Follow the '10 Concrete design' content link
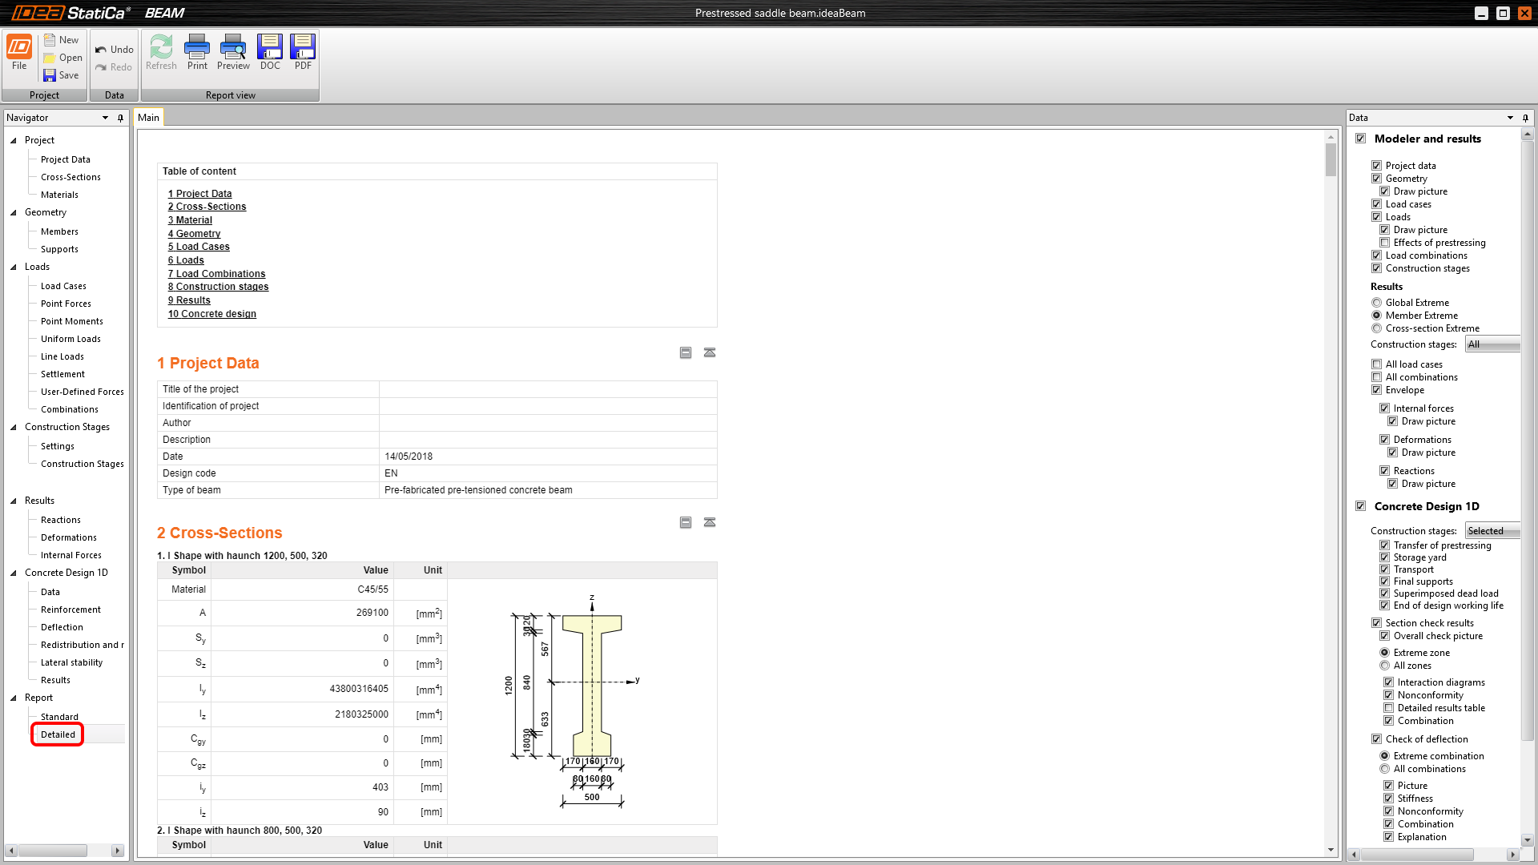 pyautogui.click(x=211, y=314)
